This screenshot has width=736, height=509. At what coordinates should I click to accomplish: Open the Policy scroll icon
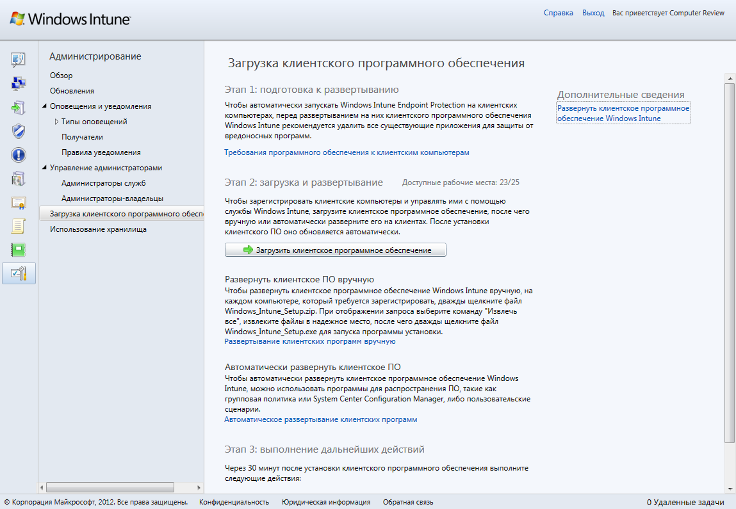point(19,226)
